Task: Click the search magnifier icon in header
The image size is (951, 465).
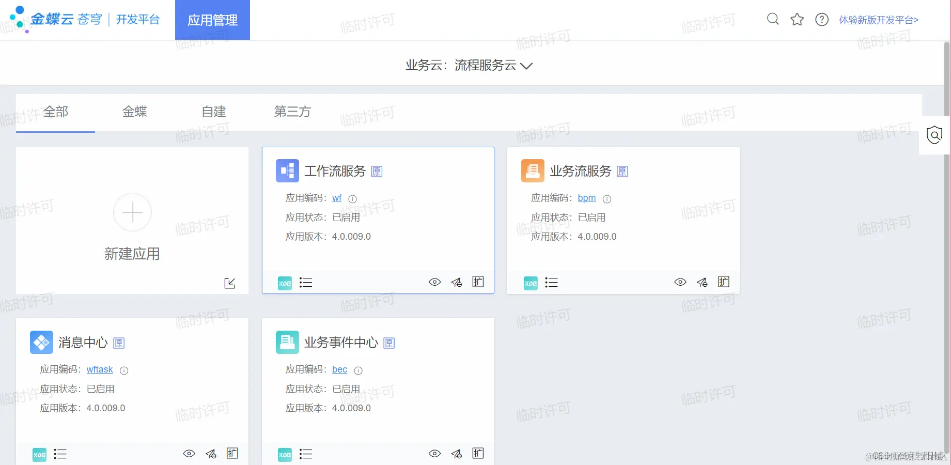Action: (x=773, y=20)
